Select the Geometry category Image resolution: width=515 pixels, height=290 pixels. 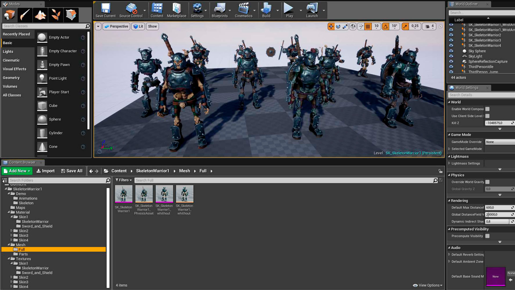pos(11,78)
